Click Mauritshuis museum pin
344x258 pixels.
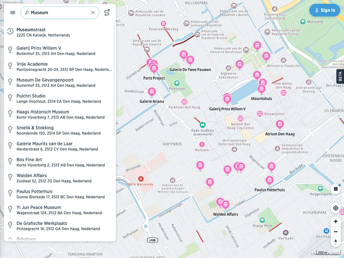click(261, 89)
